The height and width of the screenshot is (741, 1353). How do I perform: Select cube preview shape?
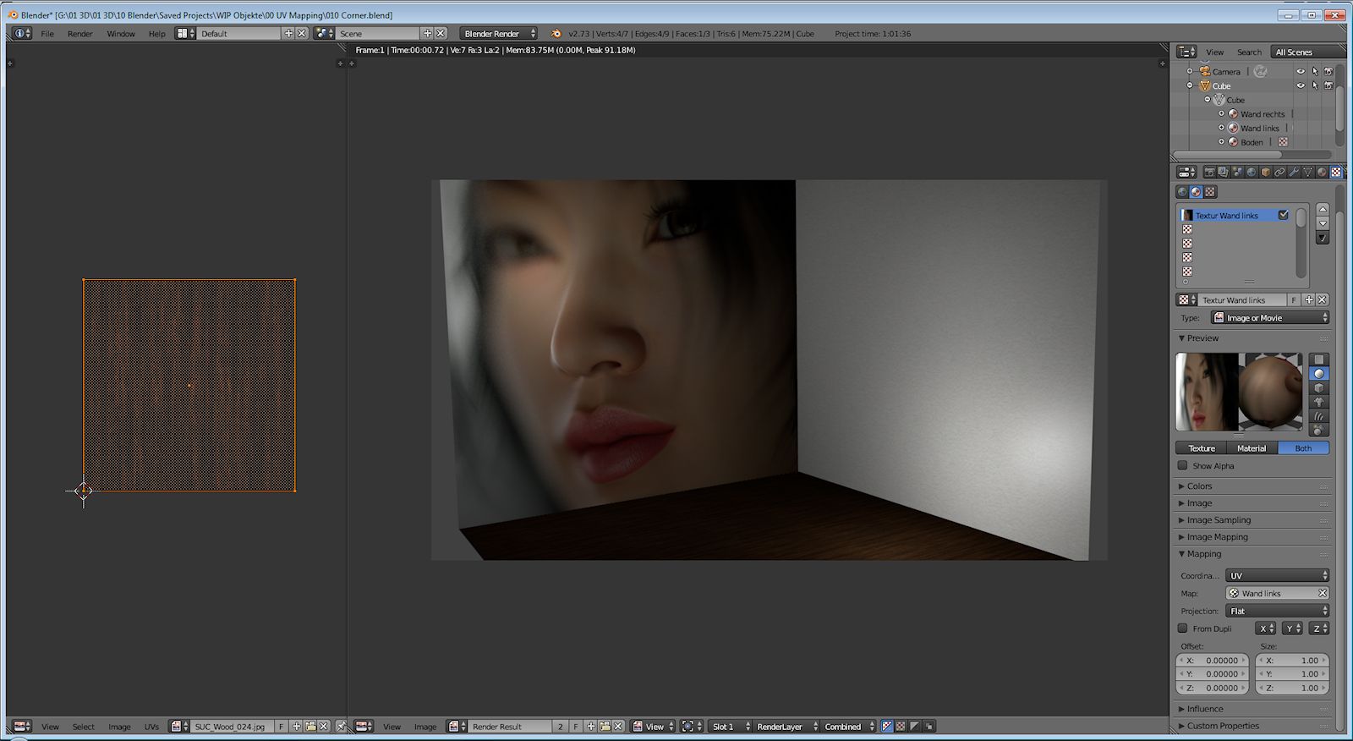tap(1318, 388)
